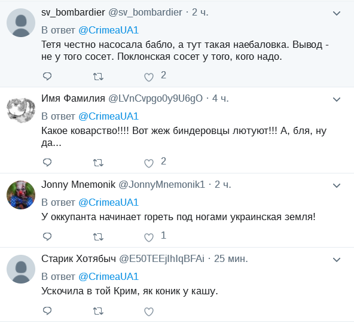Reply to Имя Фамилия's tweet
This screenshot has width=354, height=323.
click(x=47, y=163)
